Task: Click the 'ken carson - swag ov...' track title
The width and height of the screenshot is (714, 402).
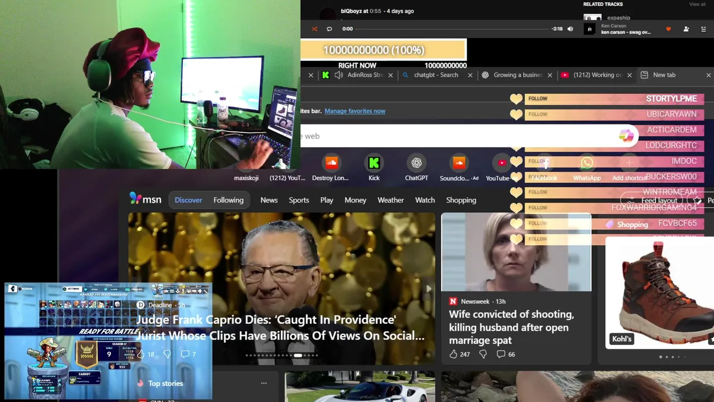Action: (x=626, y=32)
